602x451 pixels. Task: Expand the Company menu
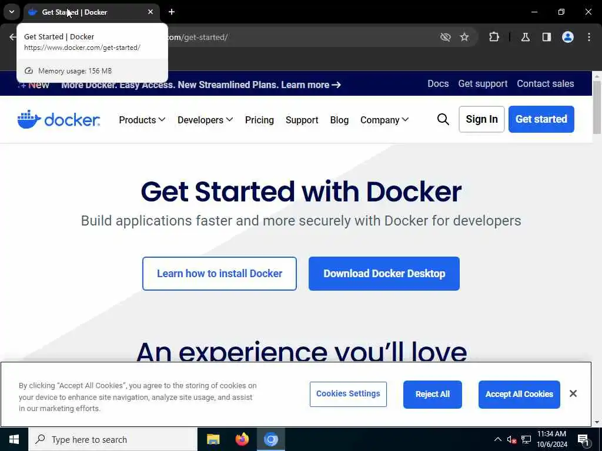click(384, 120)
